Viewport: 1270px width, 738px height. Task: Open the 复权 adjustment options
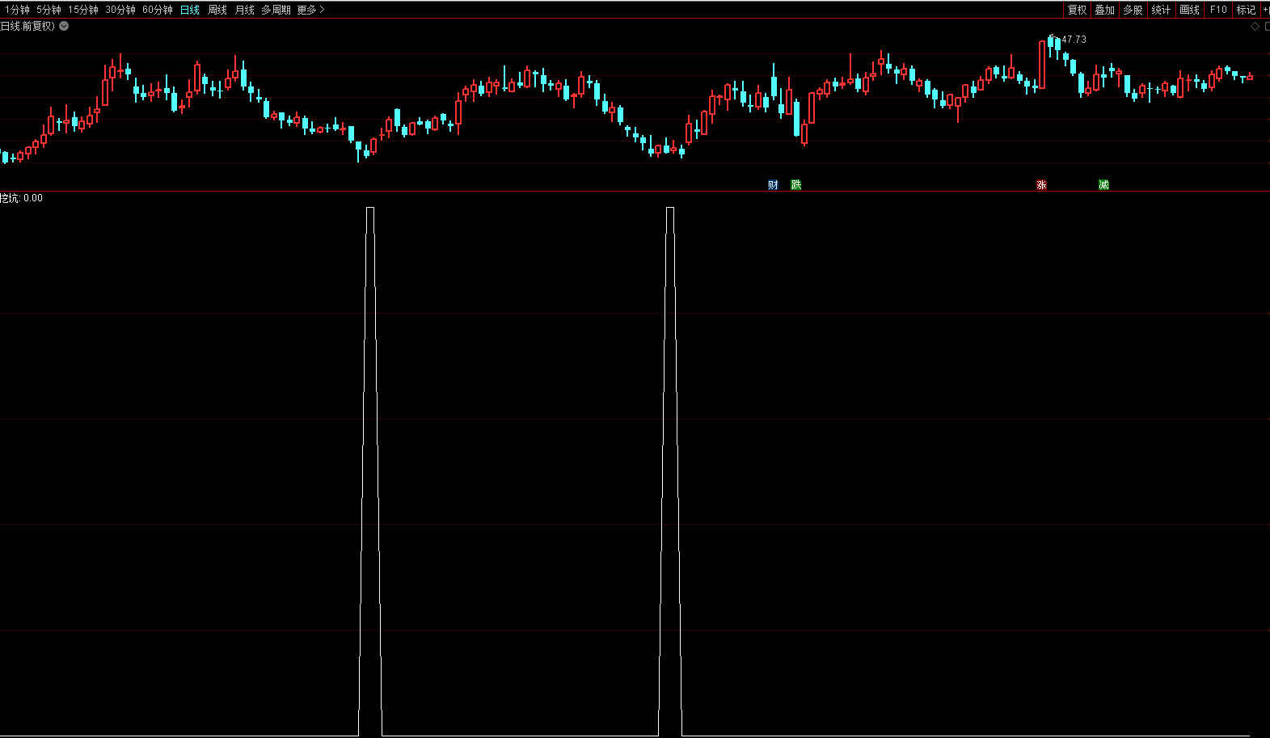[1077, 10]
